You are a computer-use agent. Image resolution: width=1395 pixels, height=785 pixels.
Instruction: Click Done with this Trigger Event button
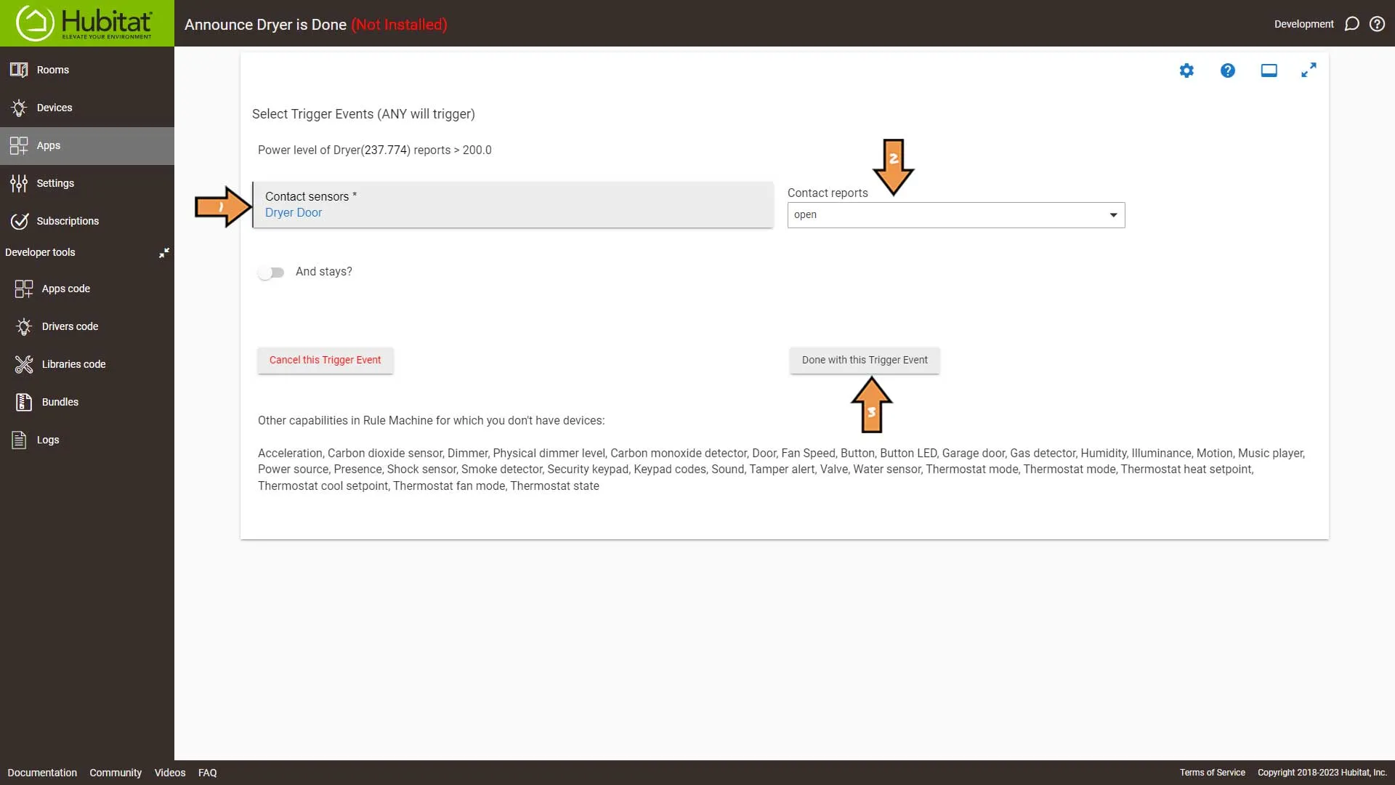click(864, 360)
